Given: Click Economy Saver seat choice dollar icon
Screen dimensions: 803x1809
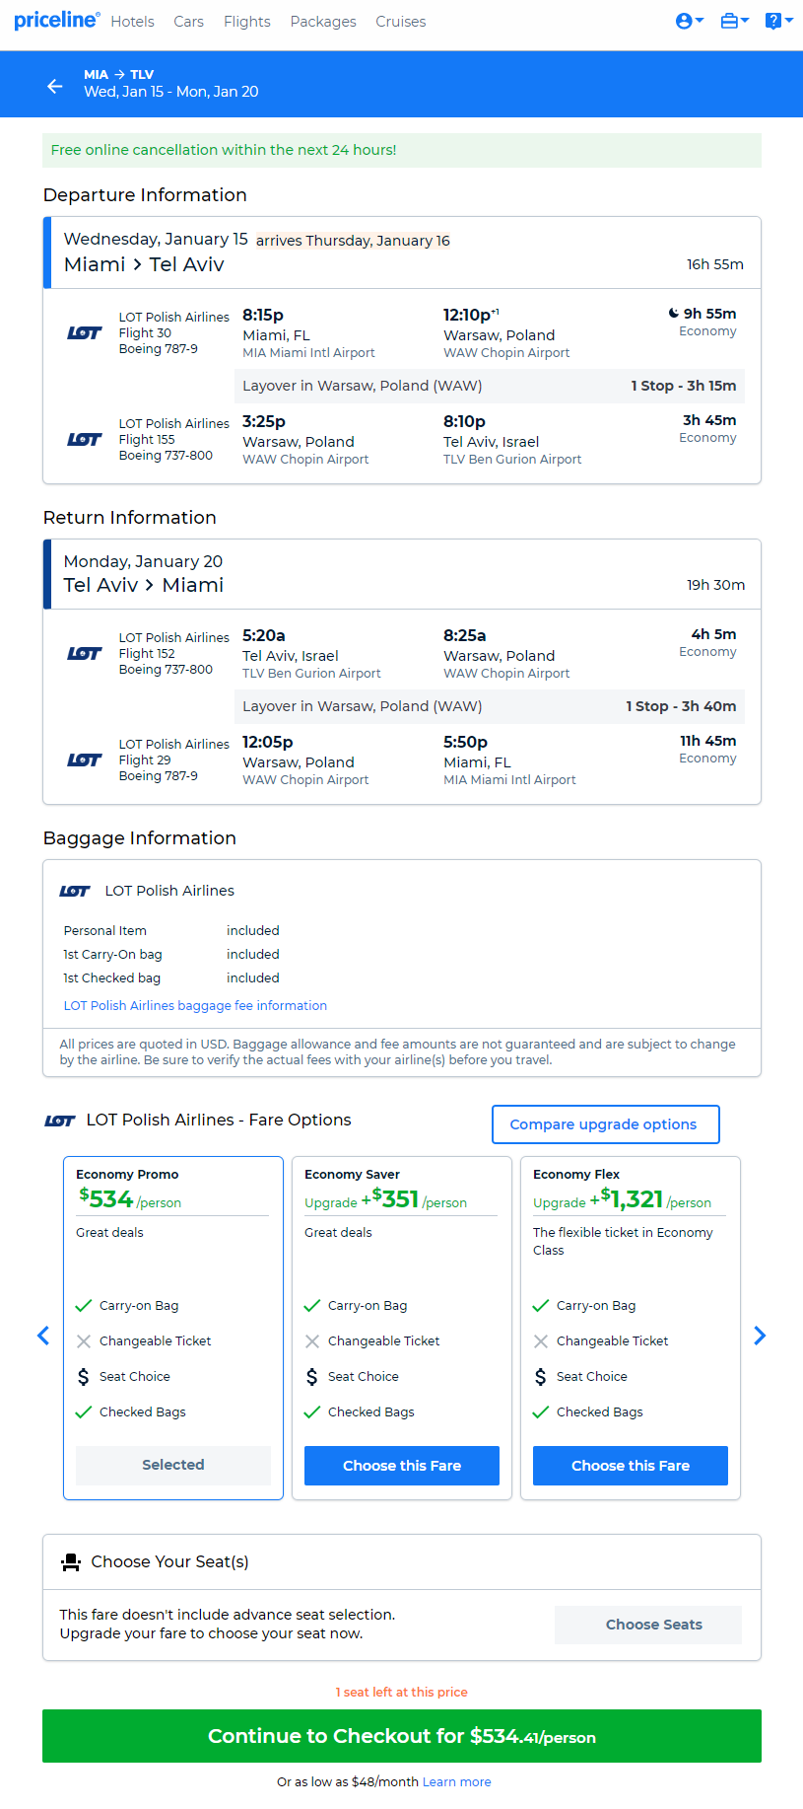Looking at the screenshot, I should click(x=312, y=1377).
